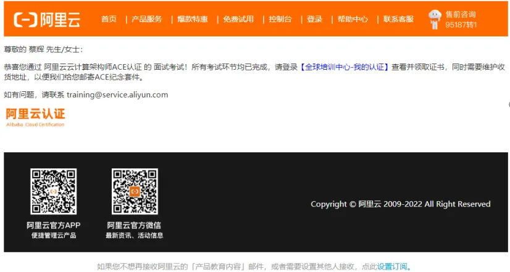Screen dimensions: 510x272
Task: Select 免费试用 in the header nav
Action: tap(238, 19)
